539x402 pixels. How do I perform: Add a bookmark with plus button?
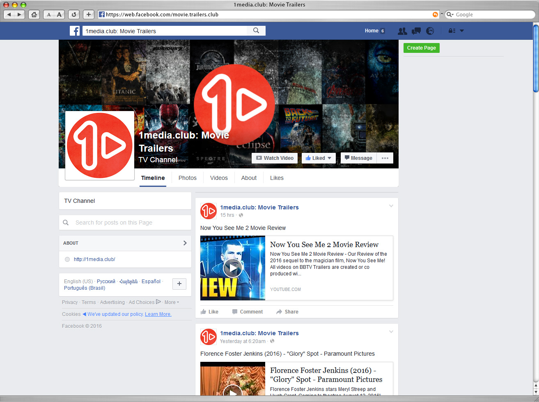coord(89,14)
